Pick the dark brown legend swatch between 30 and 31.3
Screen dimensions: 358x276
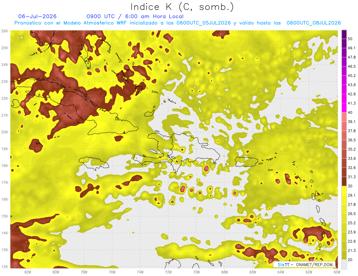click(x=344, y=182)
